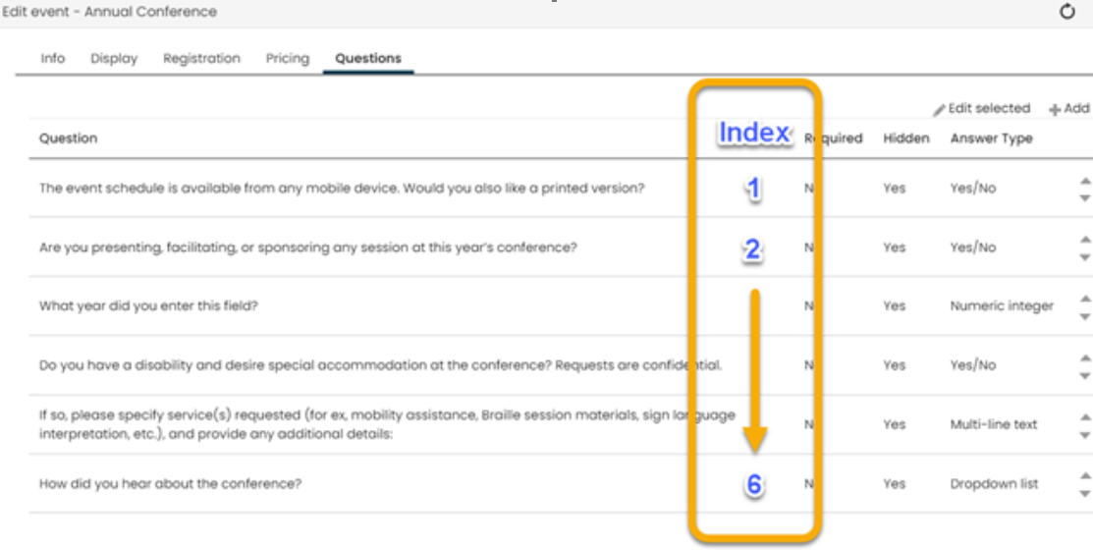
Task: Move the printed version question down
Action: [1084, 197]
